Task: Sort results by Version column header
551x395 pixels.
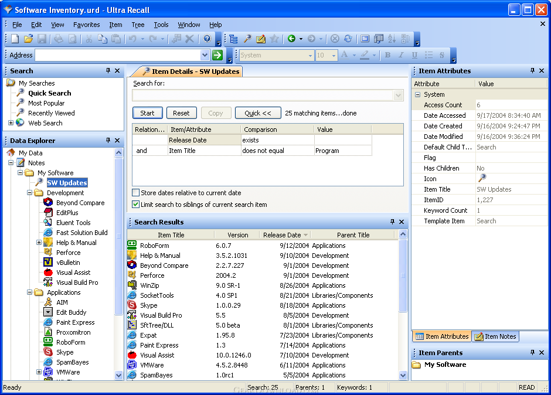Action: [x=237, y=235]
